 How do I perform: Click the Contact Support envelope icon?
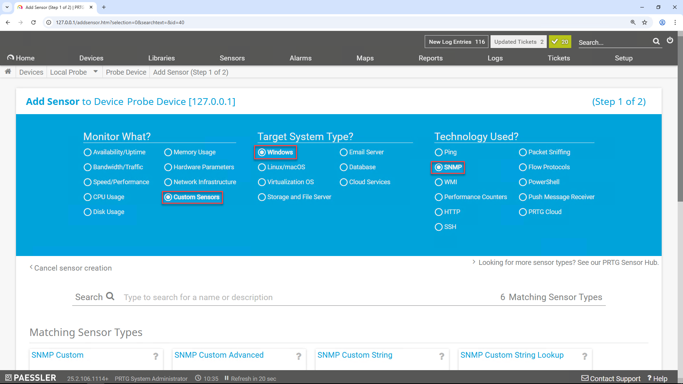click(x=584, y=378)
